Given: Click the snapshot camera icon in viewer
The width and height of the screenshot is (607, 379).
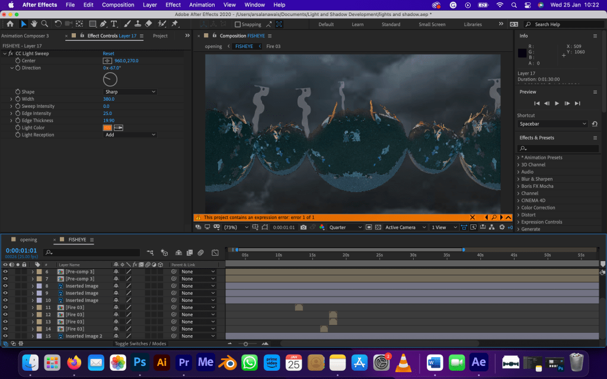Looking at the screenshot, I should pos(303,227).
